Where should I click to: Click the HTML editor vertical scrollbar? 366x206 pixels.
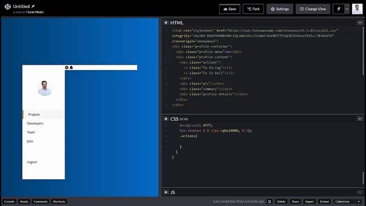pos(363,51)
